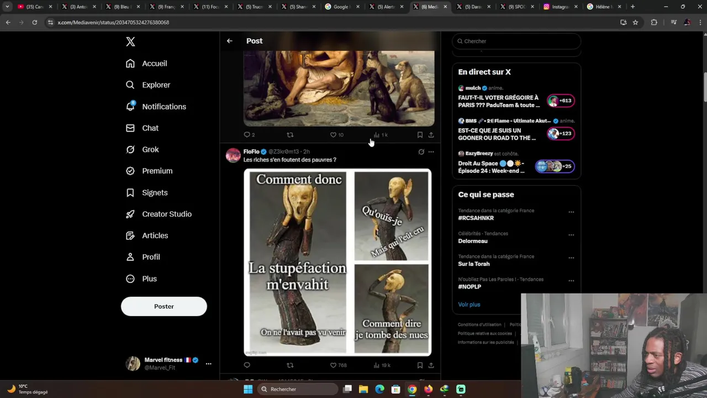Click the address bar URL
The height and width of the screenshot is (398, 707).
113,23
